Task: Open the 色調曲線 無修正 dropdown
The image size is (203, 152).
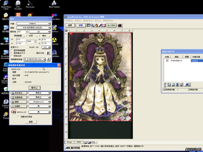Action: 39,97
